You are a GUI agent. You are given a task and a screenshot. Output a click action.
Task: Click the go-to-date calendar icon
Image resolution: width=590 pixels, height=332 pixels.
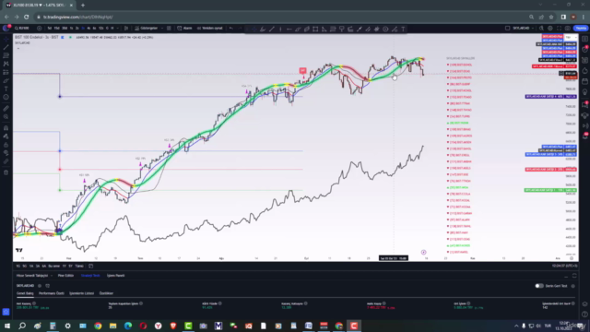[x=90, y=267]
